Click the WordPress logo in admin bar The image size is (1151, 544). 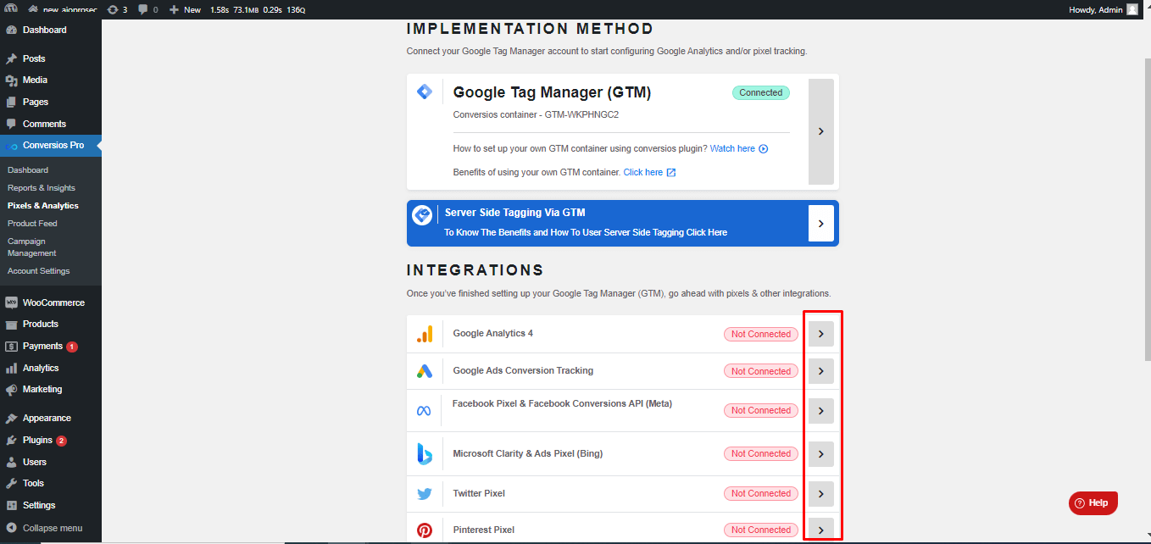[11, 9]
